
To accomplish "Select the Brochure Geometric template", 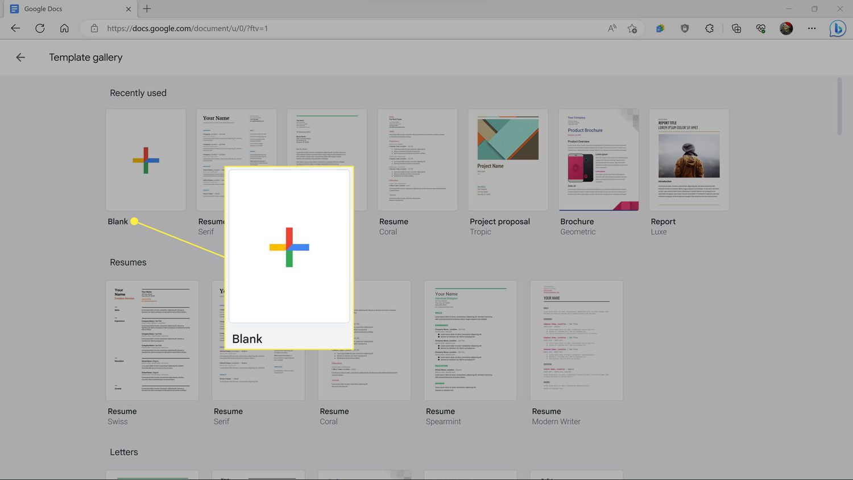I will point(598,160).
